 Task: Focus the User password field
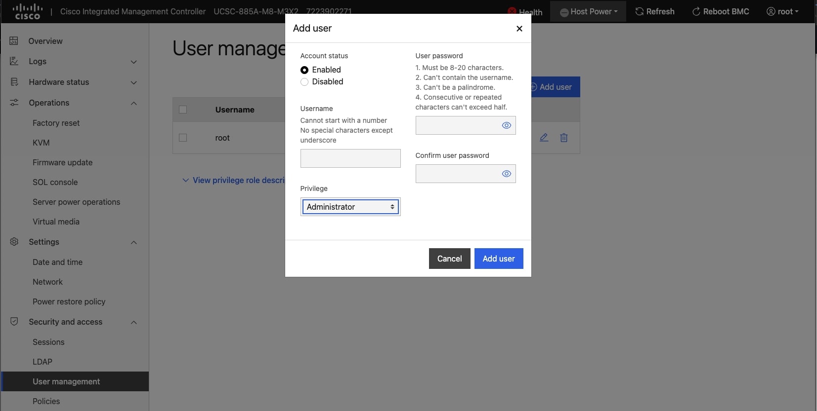466,125
